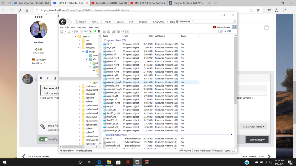Click the Insiders group link under avatar
296x166 pixels.
coord(39,43)
